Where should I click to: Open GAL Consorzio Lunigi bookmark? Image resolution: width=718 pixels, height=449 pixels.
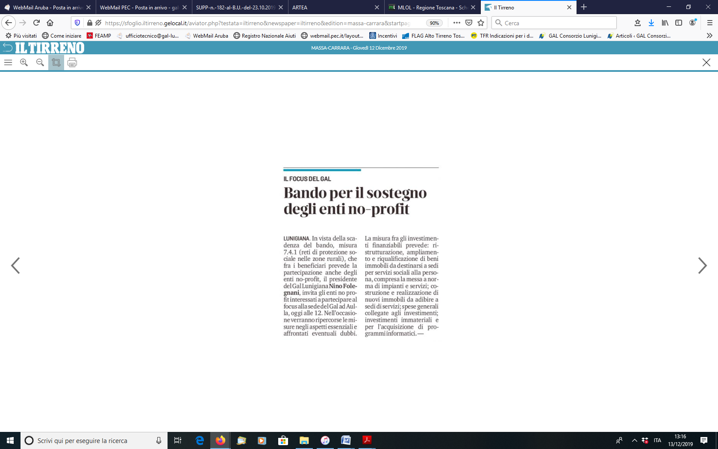point(570,35)
